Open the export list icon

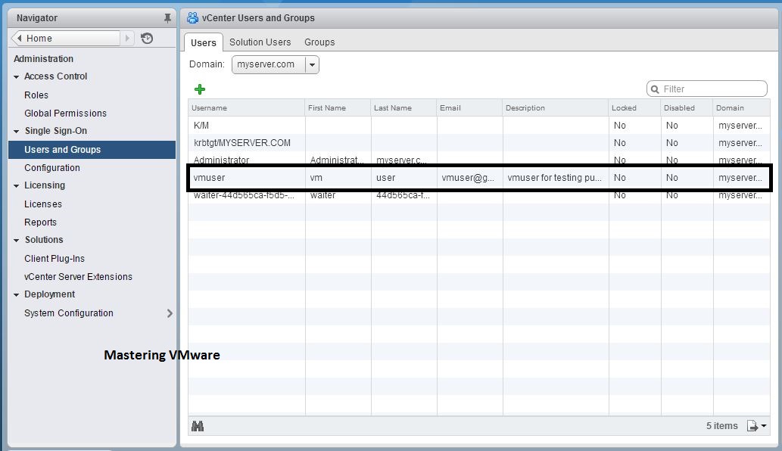tap(752, 425)
